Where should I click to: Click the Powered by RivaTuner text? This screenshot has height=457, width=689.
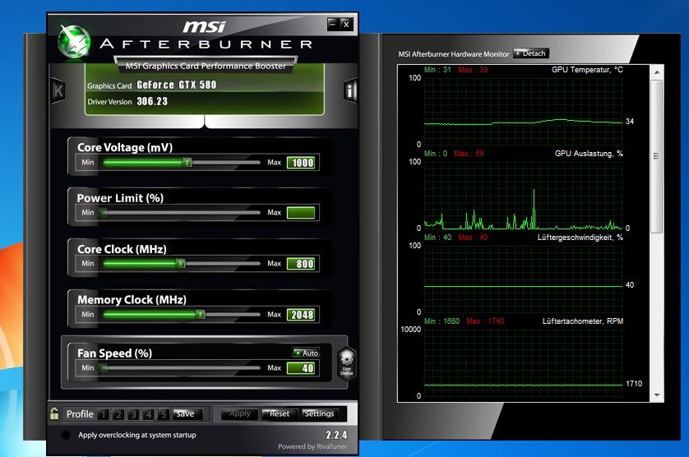(x=312, y=446)
